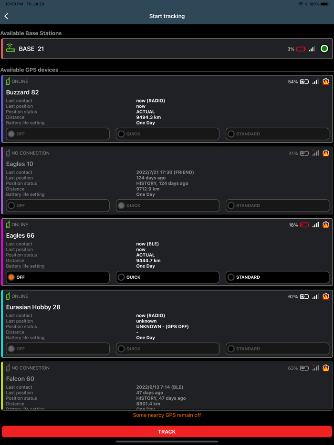Select STANDARD mode for Eagles 66

[277, 277]
